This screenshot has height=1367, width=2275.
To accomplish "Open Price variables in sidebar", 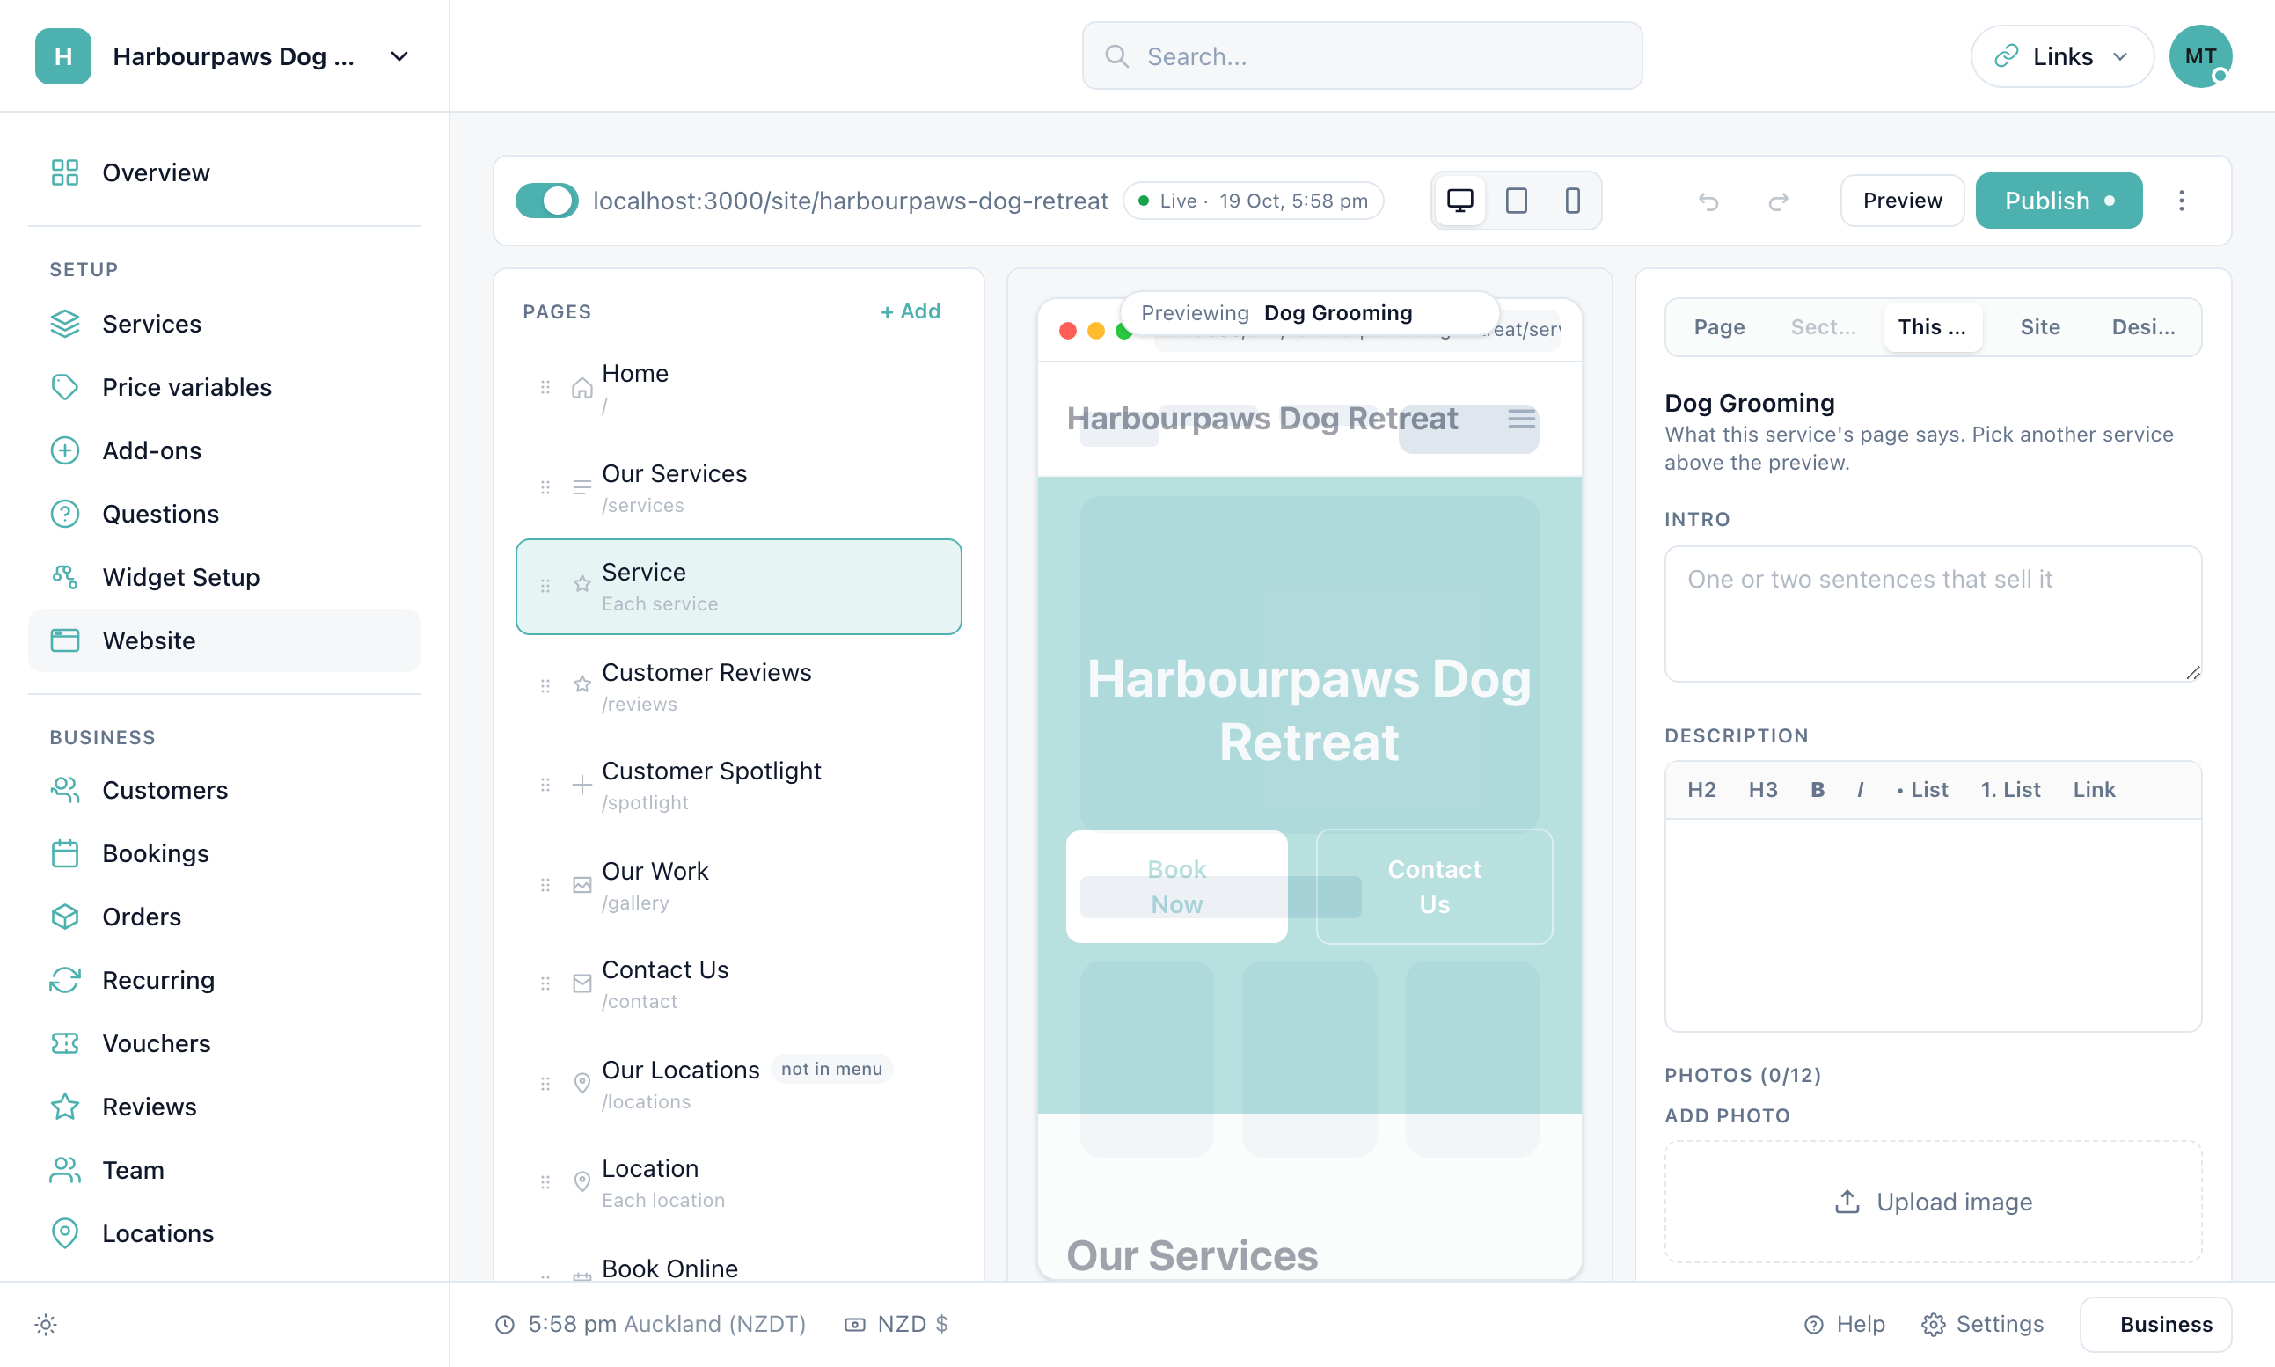I will [223, 387].
